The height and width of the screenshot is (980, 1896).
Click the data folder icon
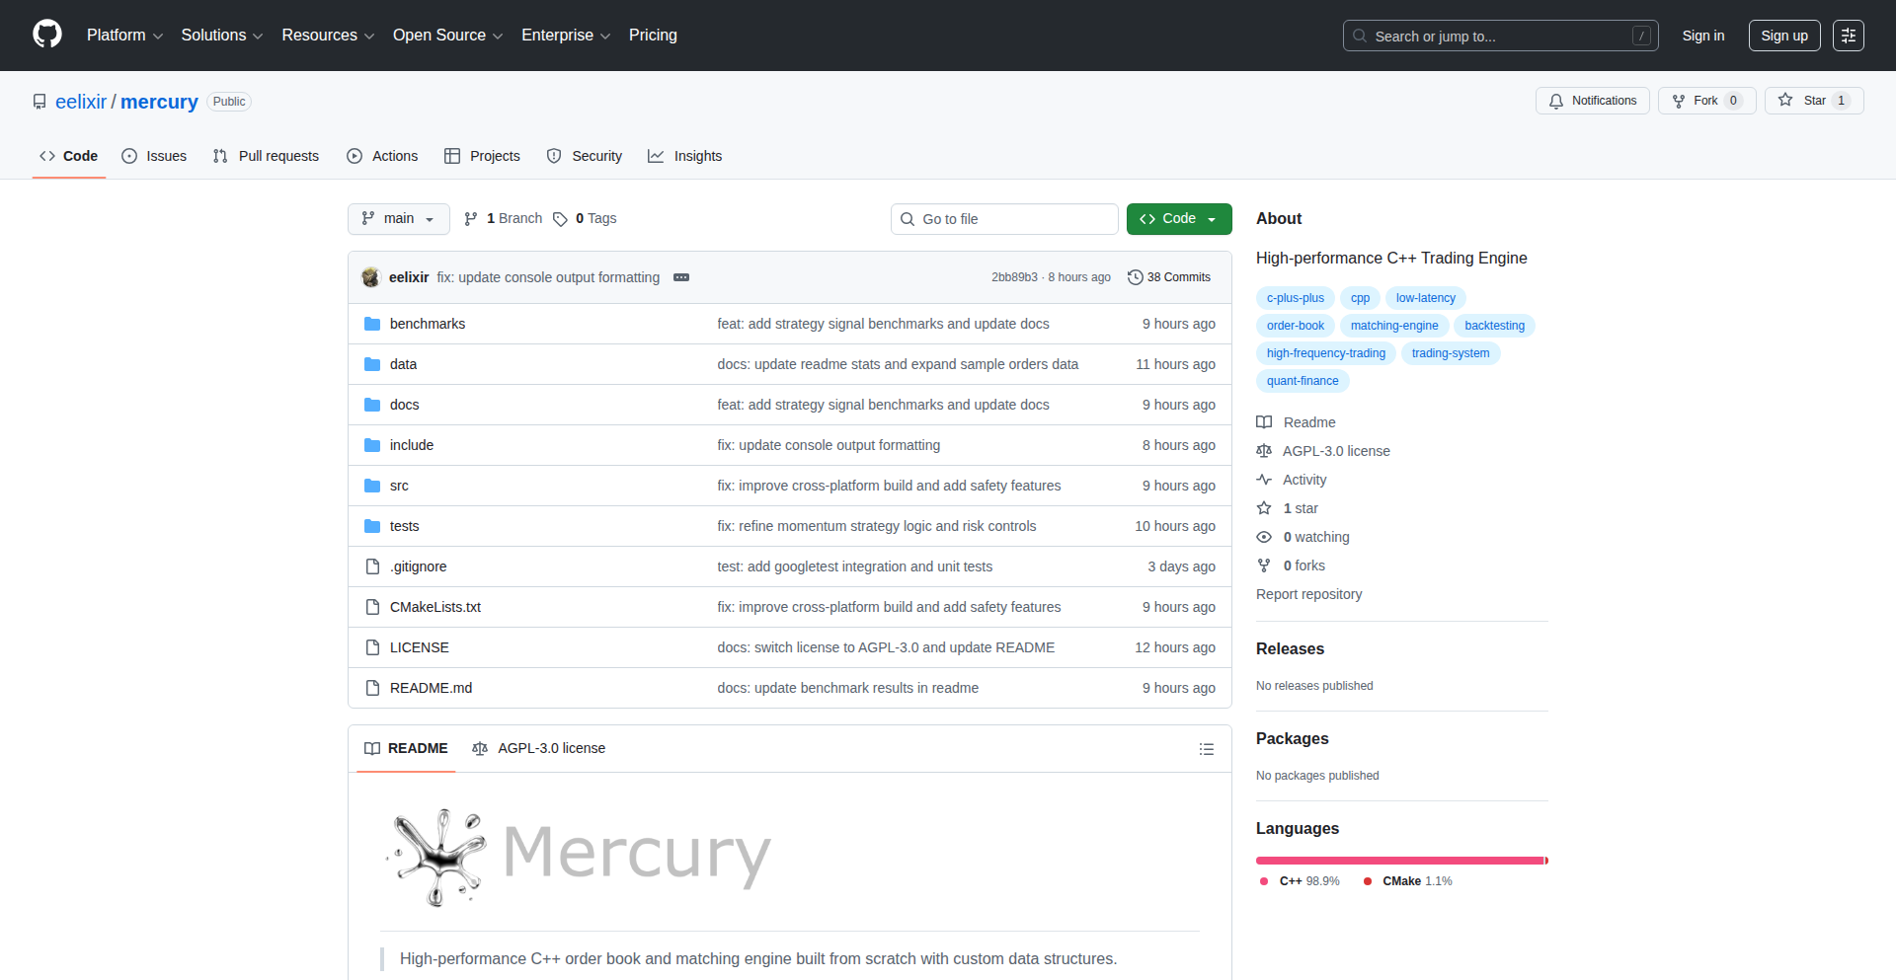[x=372, y=364]
